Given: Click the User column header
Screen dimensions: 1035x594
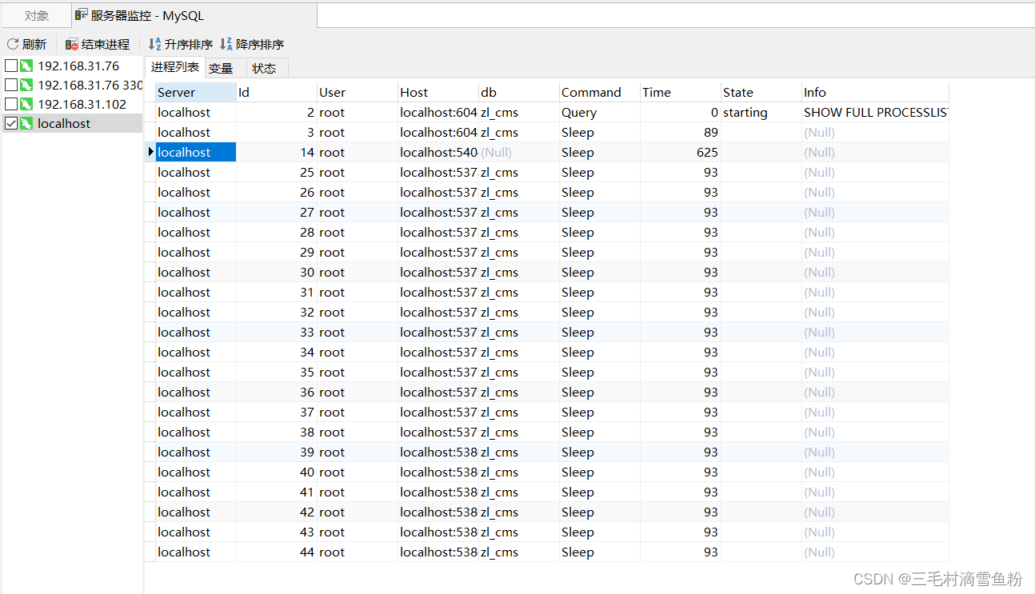Looking at the screenshot, I should click(x=358, y=92).
